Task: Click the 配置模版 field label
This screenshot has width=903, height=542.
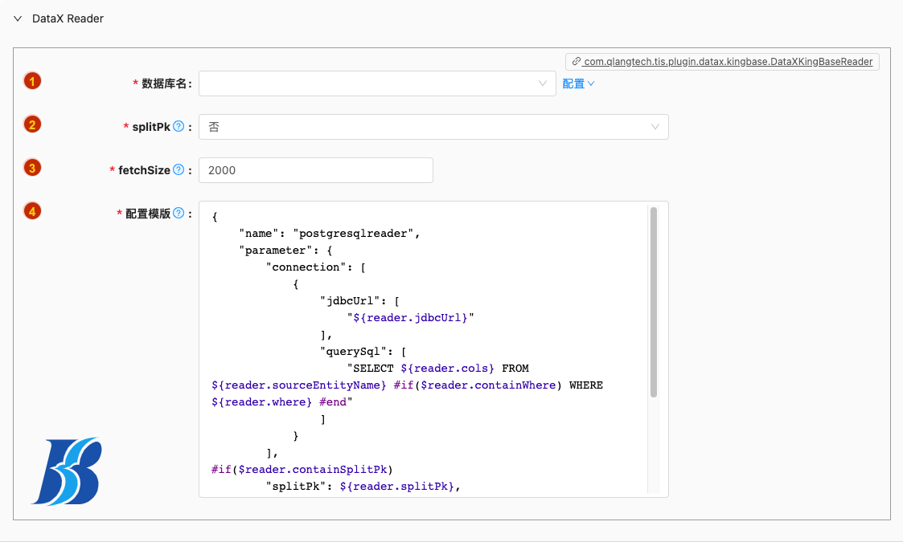Action: 148,214
